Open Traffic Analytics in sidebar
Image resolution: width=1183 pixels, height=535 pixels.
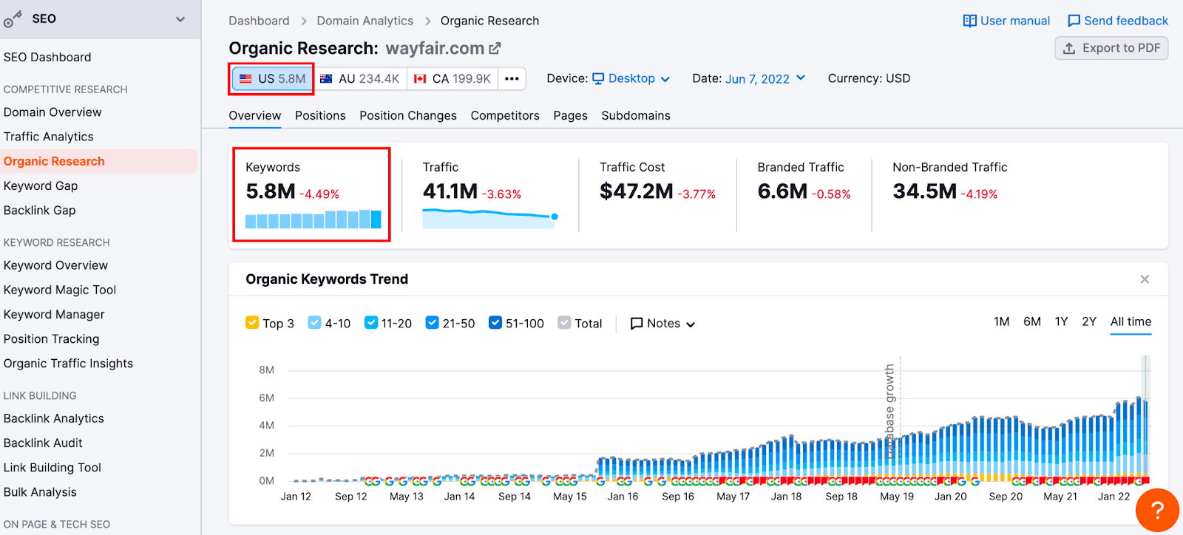pos(49,137)
